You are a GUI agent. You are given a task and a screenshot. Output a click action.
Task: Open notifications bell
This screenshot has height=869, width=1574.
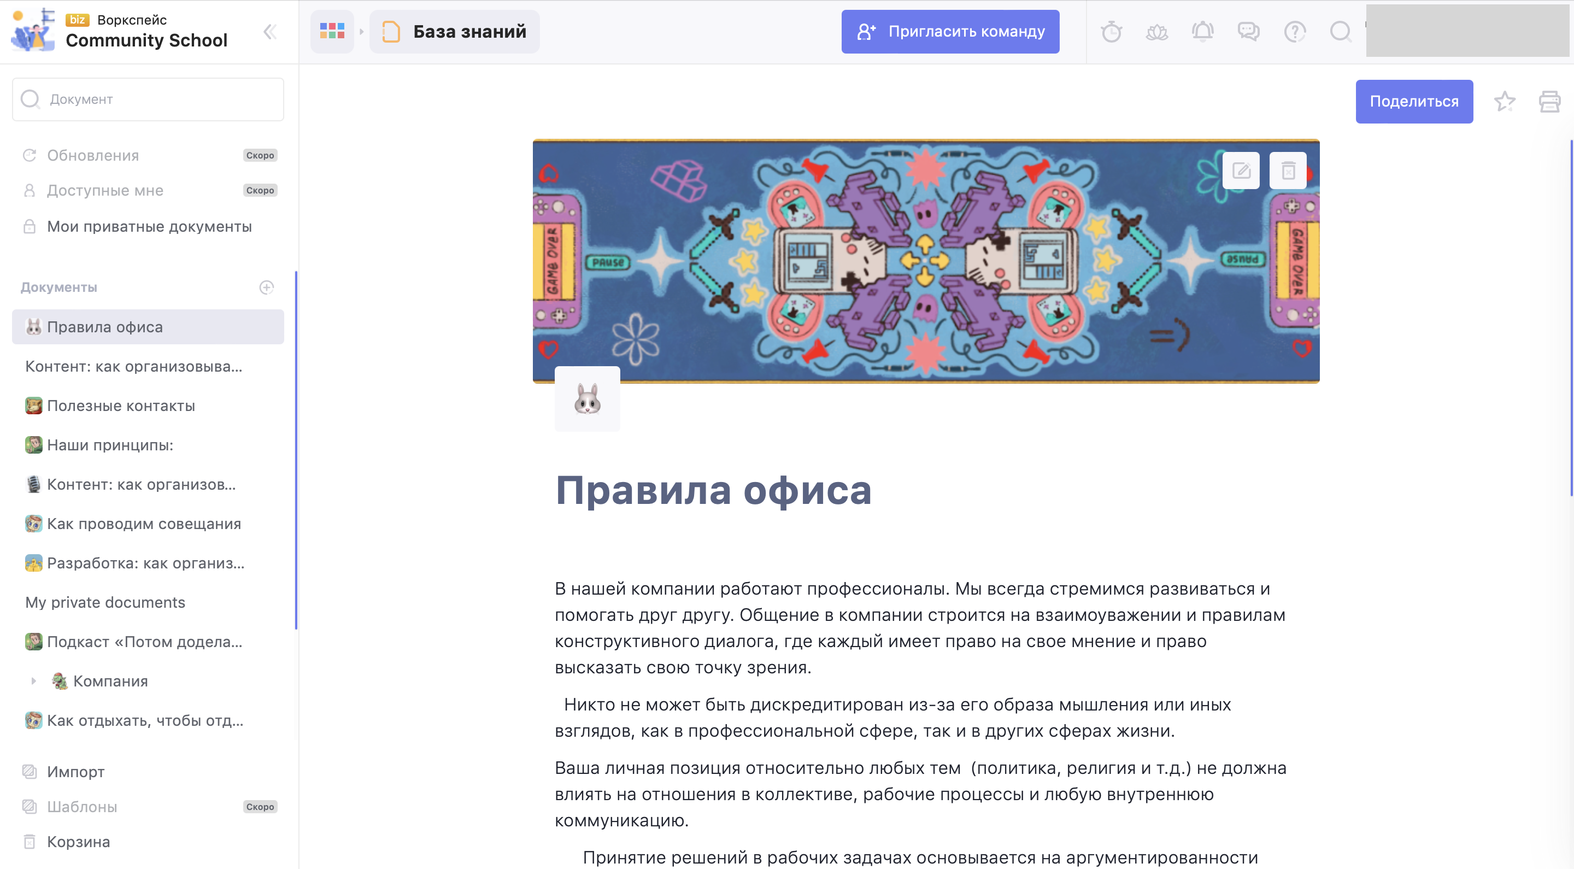pyautogui.click(x=1202, y=31)
